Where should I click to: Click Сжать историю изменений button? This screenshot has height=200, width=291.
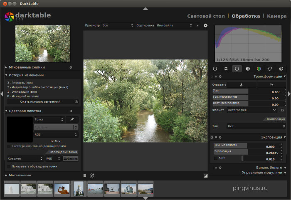click(40, 101)
